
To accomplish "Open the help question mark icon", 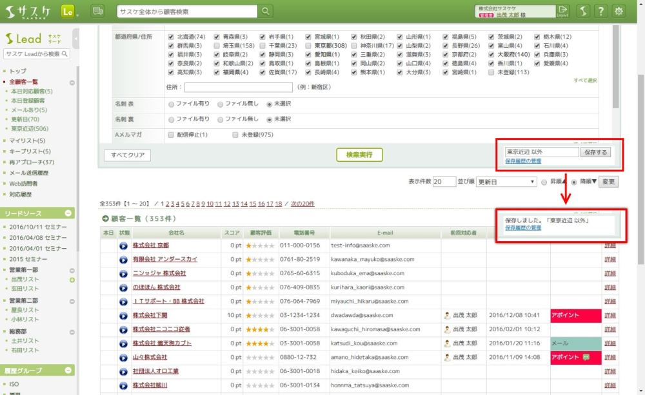I will coord(600,12).
